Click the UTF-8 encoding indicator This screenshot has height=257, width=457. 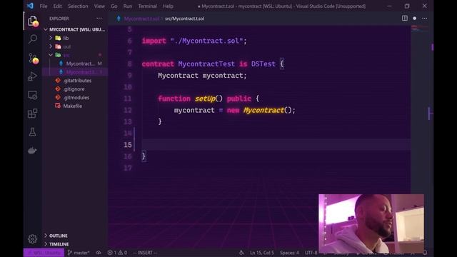(311, 253)
